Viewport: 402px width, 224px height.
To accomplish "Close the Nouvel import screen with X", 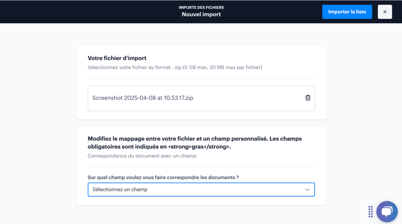I will 385,12.
